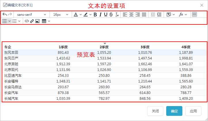The width and height of the screenshot is (208, 121).
Task: Select the 东风日产 row name
Action: click(x=11, y=58)
